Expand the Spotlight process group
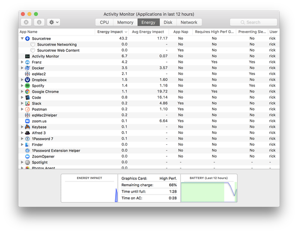The height and width of the screenshot is (233, 298). (x=22, y=162)
